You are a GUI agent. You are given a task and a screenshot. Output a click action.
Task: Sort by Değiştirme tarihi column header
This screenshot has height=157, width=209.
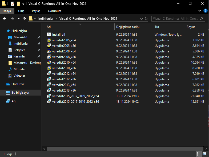[x=134, y=27]
